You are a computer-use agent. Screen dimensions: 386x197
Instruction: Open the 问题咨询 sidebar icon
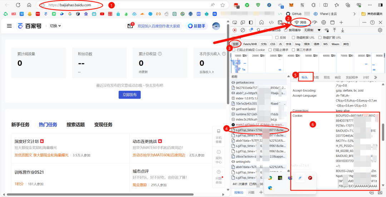coord(218,176)
